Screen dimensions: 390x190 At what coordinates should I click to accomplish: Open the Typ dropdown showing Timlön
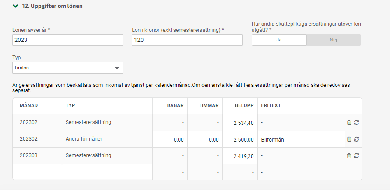click(x=67, y=68)
